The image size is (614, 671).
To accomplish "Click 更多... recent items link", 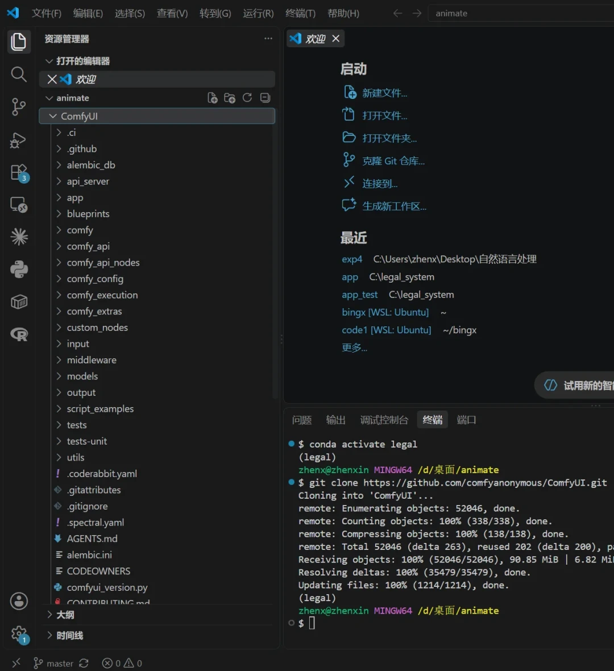I will pos(354,347).
